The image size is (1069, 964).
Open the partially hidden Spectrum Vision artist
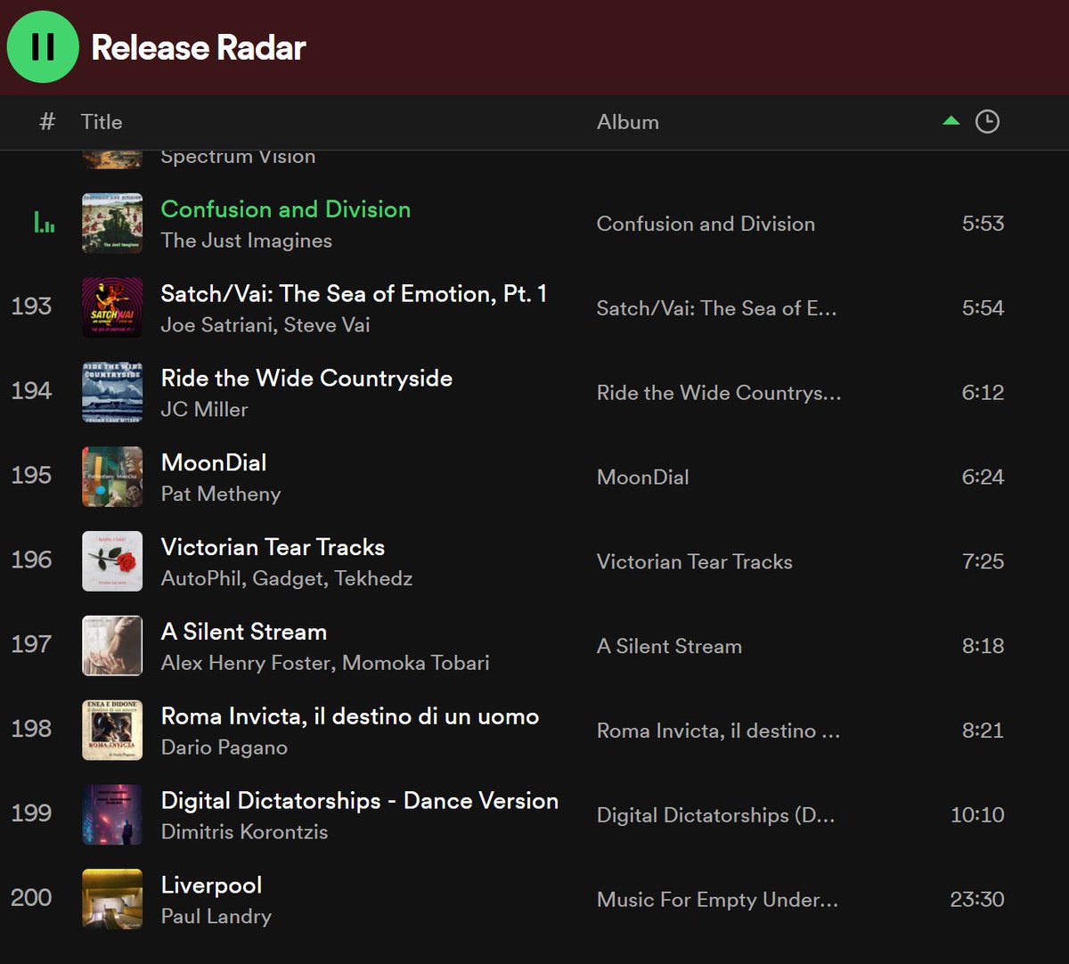pos(238,157)
